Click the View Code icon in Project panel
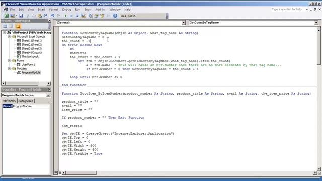 [x=5, y=26]
